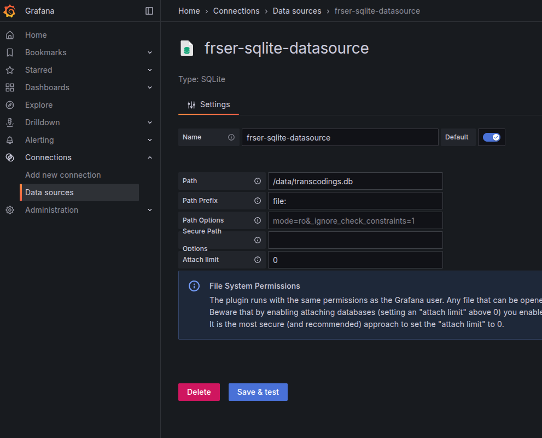Go to Home breadcrumb link
The image size is (542, 438).
[189, 11]
